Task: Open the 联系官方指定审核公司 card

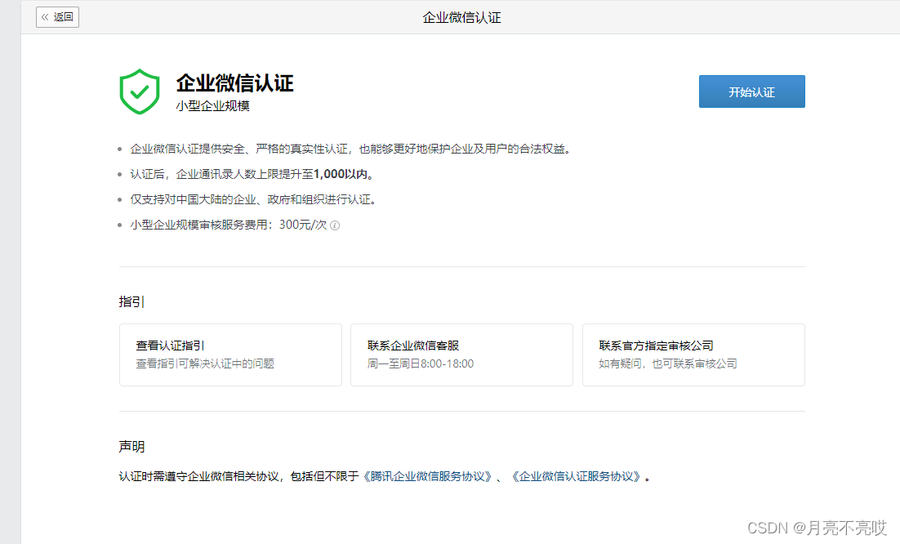Action: 694,354
